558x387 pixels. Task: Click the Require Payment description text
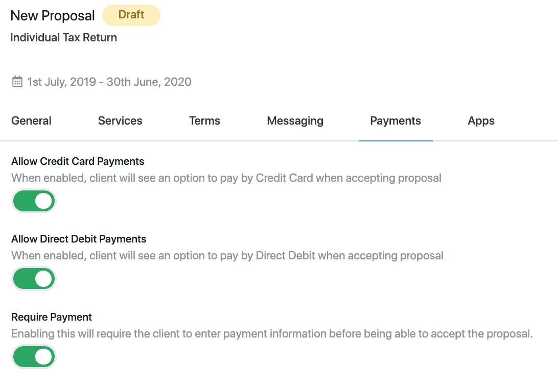tap(272, 334)
